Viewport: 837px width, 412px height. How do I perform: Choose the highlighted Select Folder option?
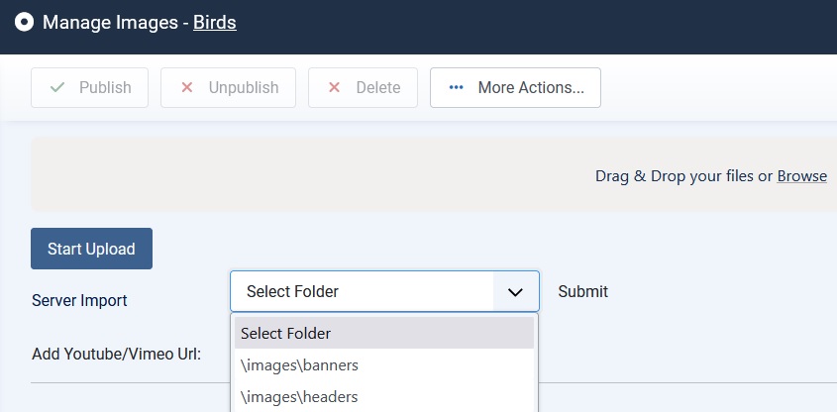click(384, 333)
